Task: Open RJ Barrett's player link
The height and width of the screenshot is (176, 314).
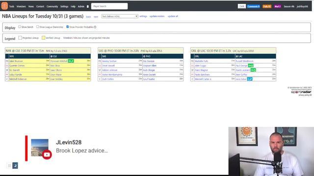Action: (x=15, y=70)
